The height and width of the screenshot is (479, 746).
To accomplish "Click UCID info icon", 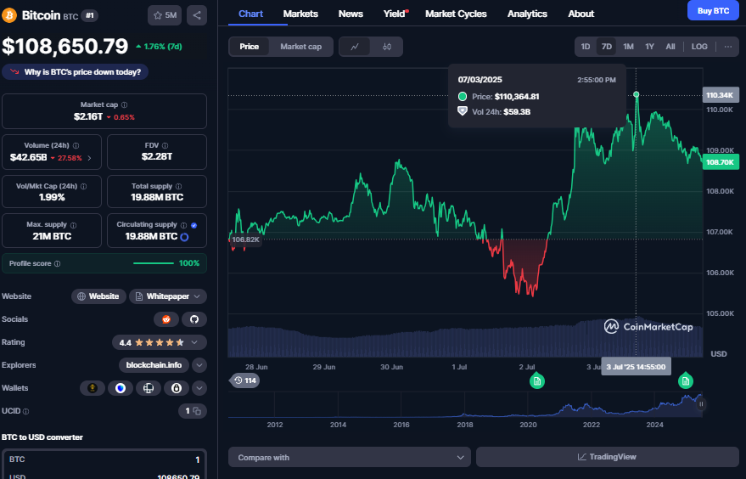I will point(26,411).
